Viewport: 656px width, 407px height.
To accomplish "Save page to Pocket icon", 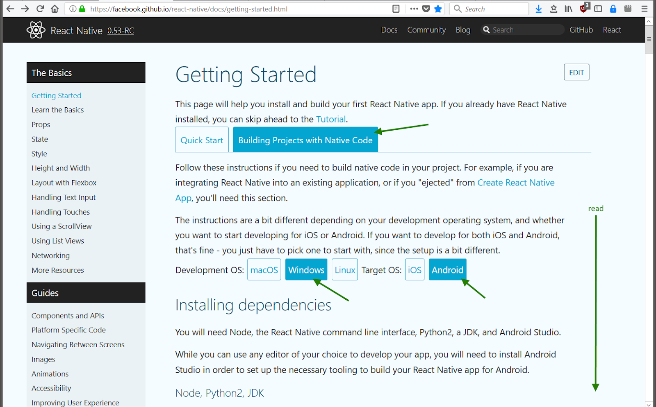I will tap(426, 9).
